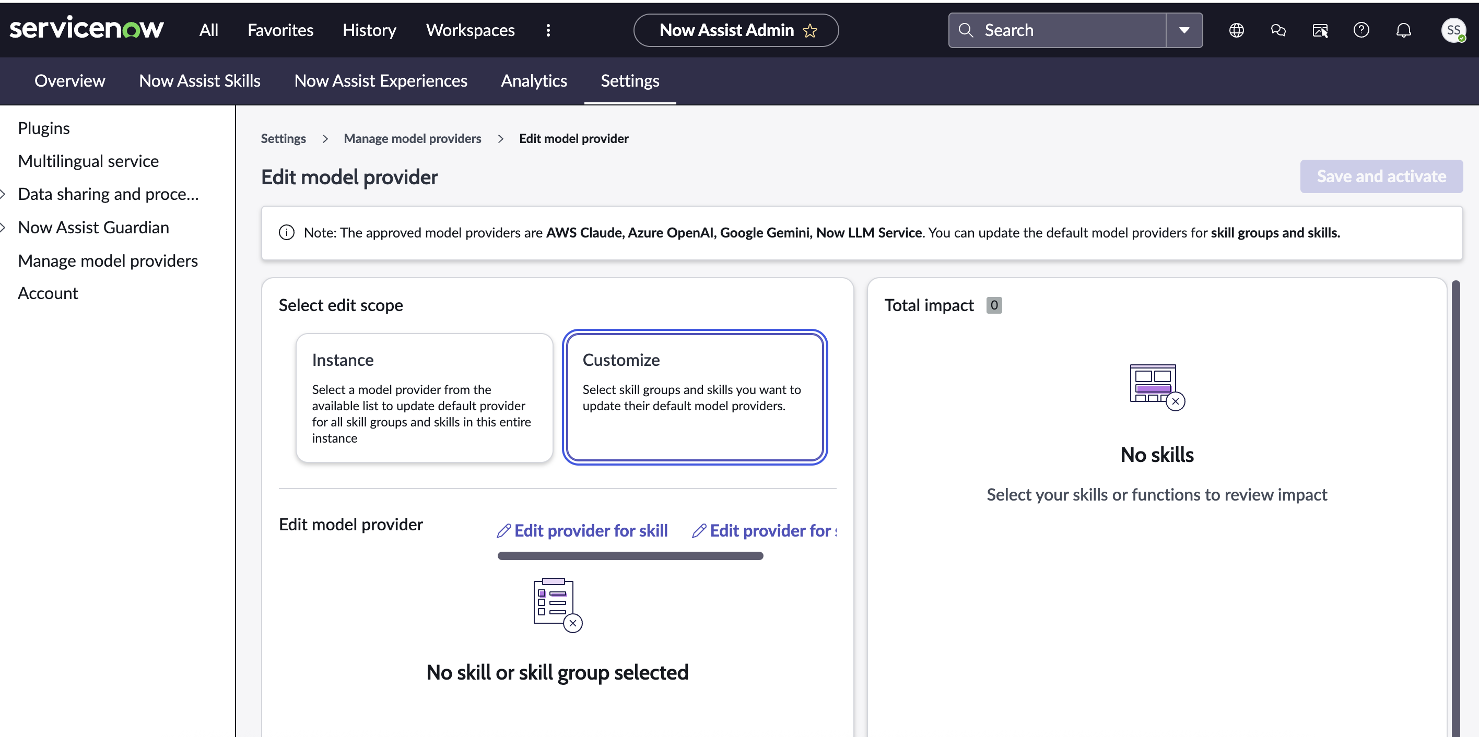This screenshot has width=1479, height=737.
Task: Open Plugins in the sidebar
Action: pos(44,128)
